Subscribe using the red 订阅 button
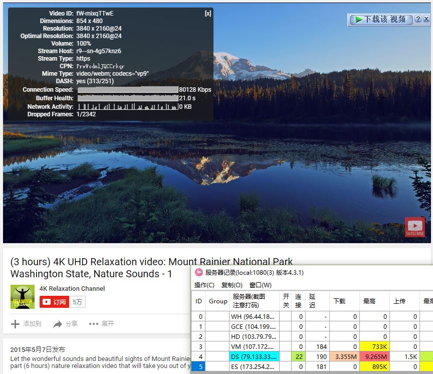Screen dimensions: 433x374 point(55,302)
